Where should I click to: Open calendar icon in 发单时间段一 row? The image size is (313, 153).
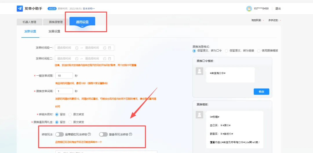click(x=109, y=48)
